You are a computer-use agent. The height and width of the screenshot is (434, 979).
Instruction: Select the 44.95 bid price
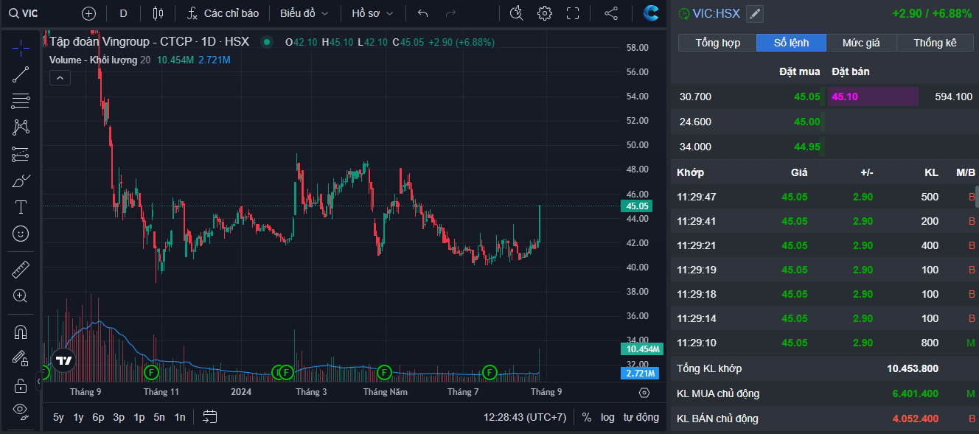click(807, 147)
